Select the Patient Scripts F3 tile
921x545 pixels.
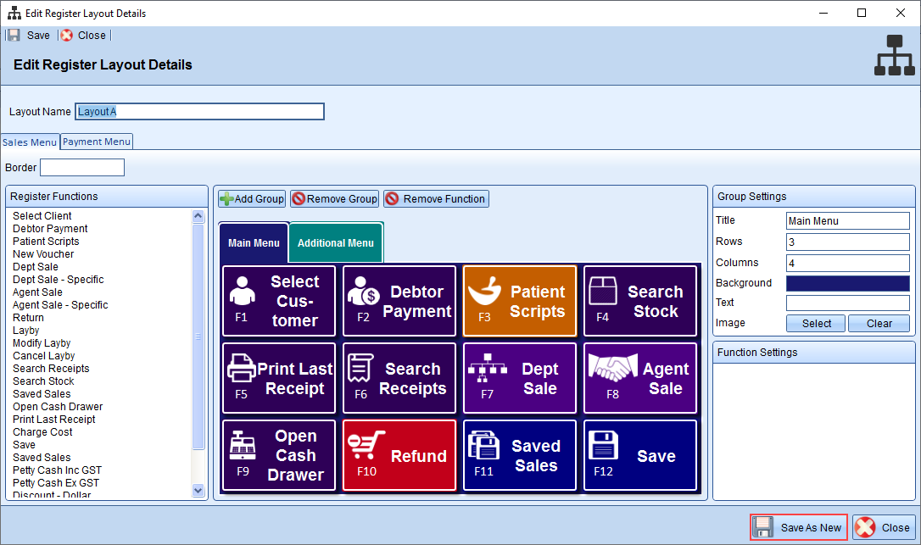coord(519,300)
